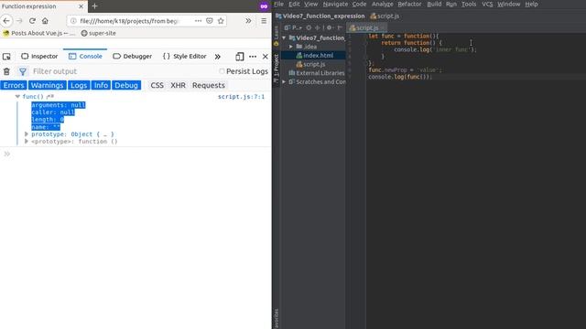Viewport: 586px width, 329px height.
Task: Toggle responsive design mode icon
Action: (x=240, y=57)
